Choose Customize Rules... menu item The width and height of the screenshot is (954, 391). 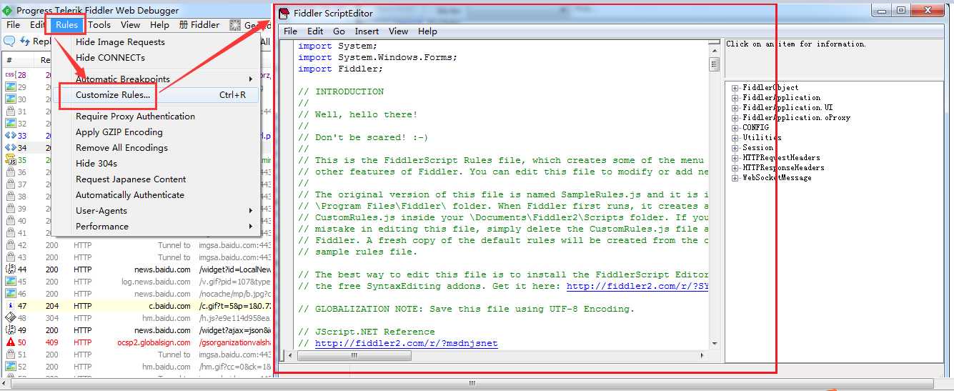(x=156, y=95)
